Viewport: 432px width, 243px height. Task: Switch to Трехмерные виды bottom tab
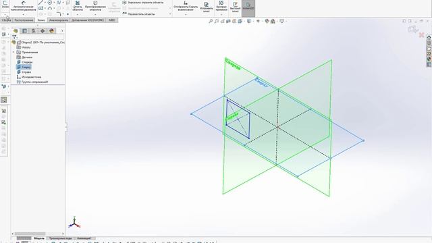coord(60,238)
